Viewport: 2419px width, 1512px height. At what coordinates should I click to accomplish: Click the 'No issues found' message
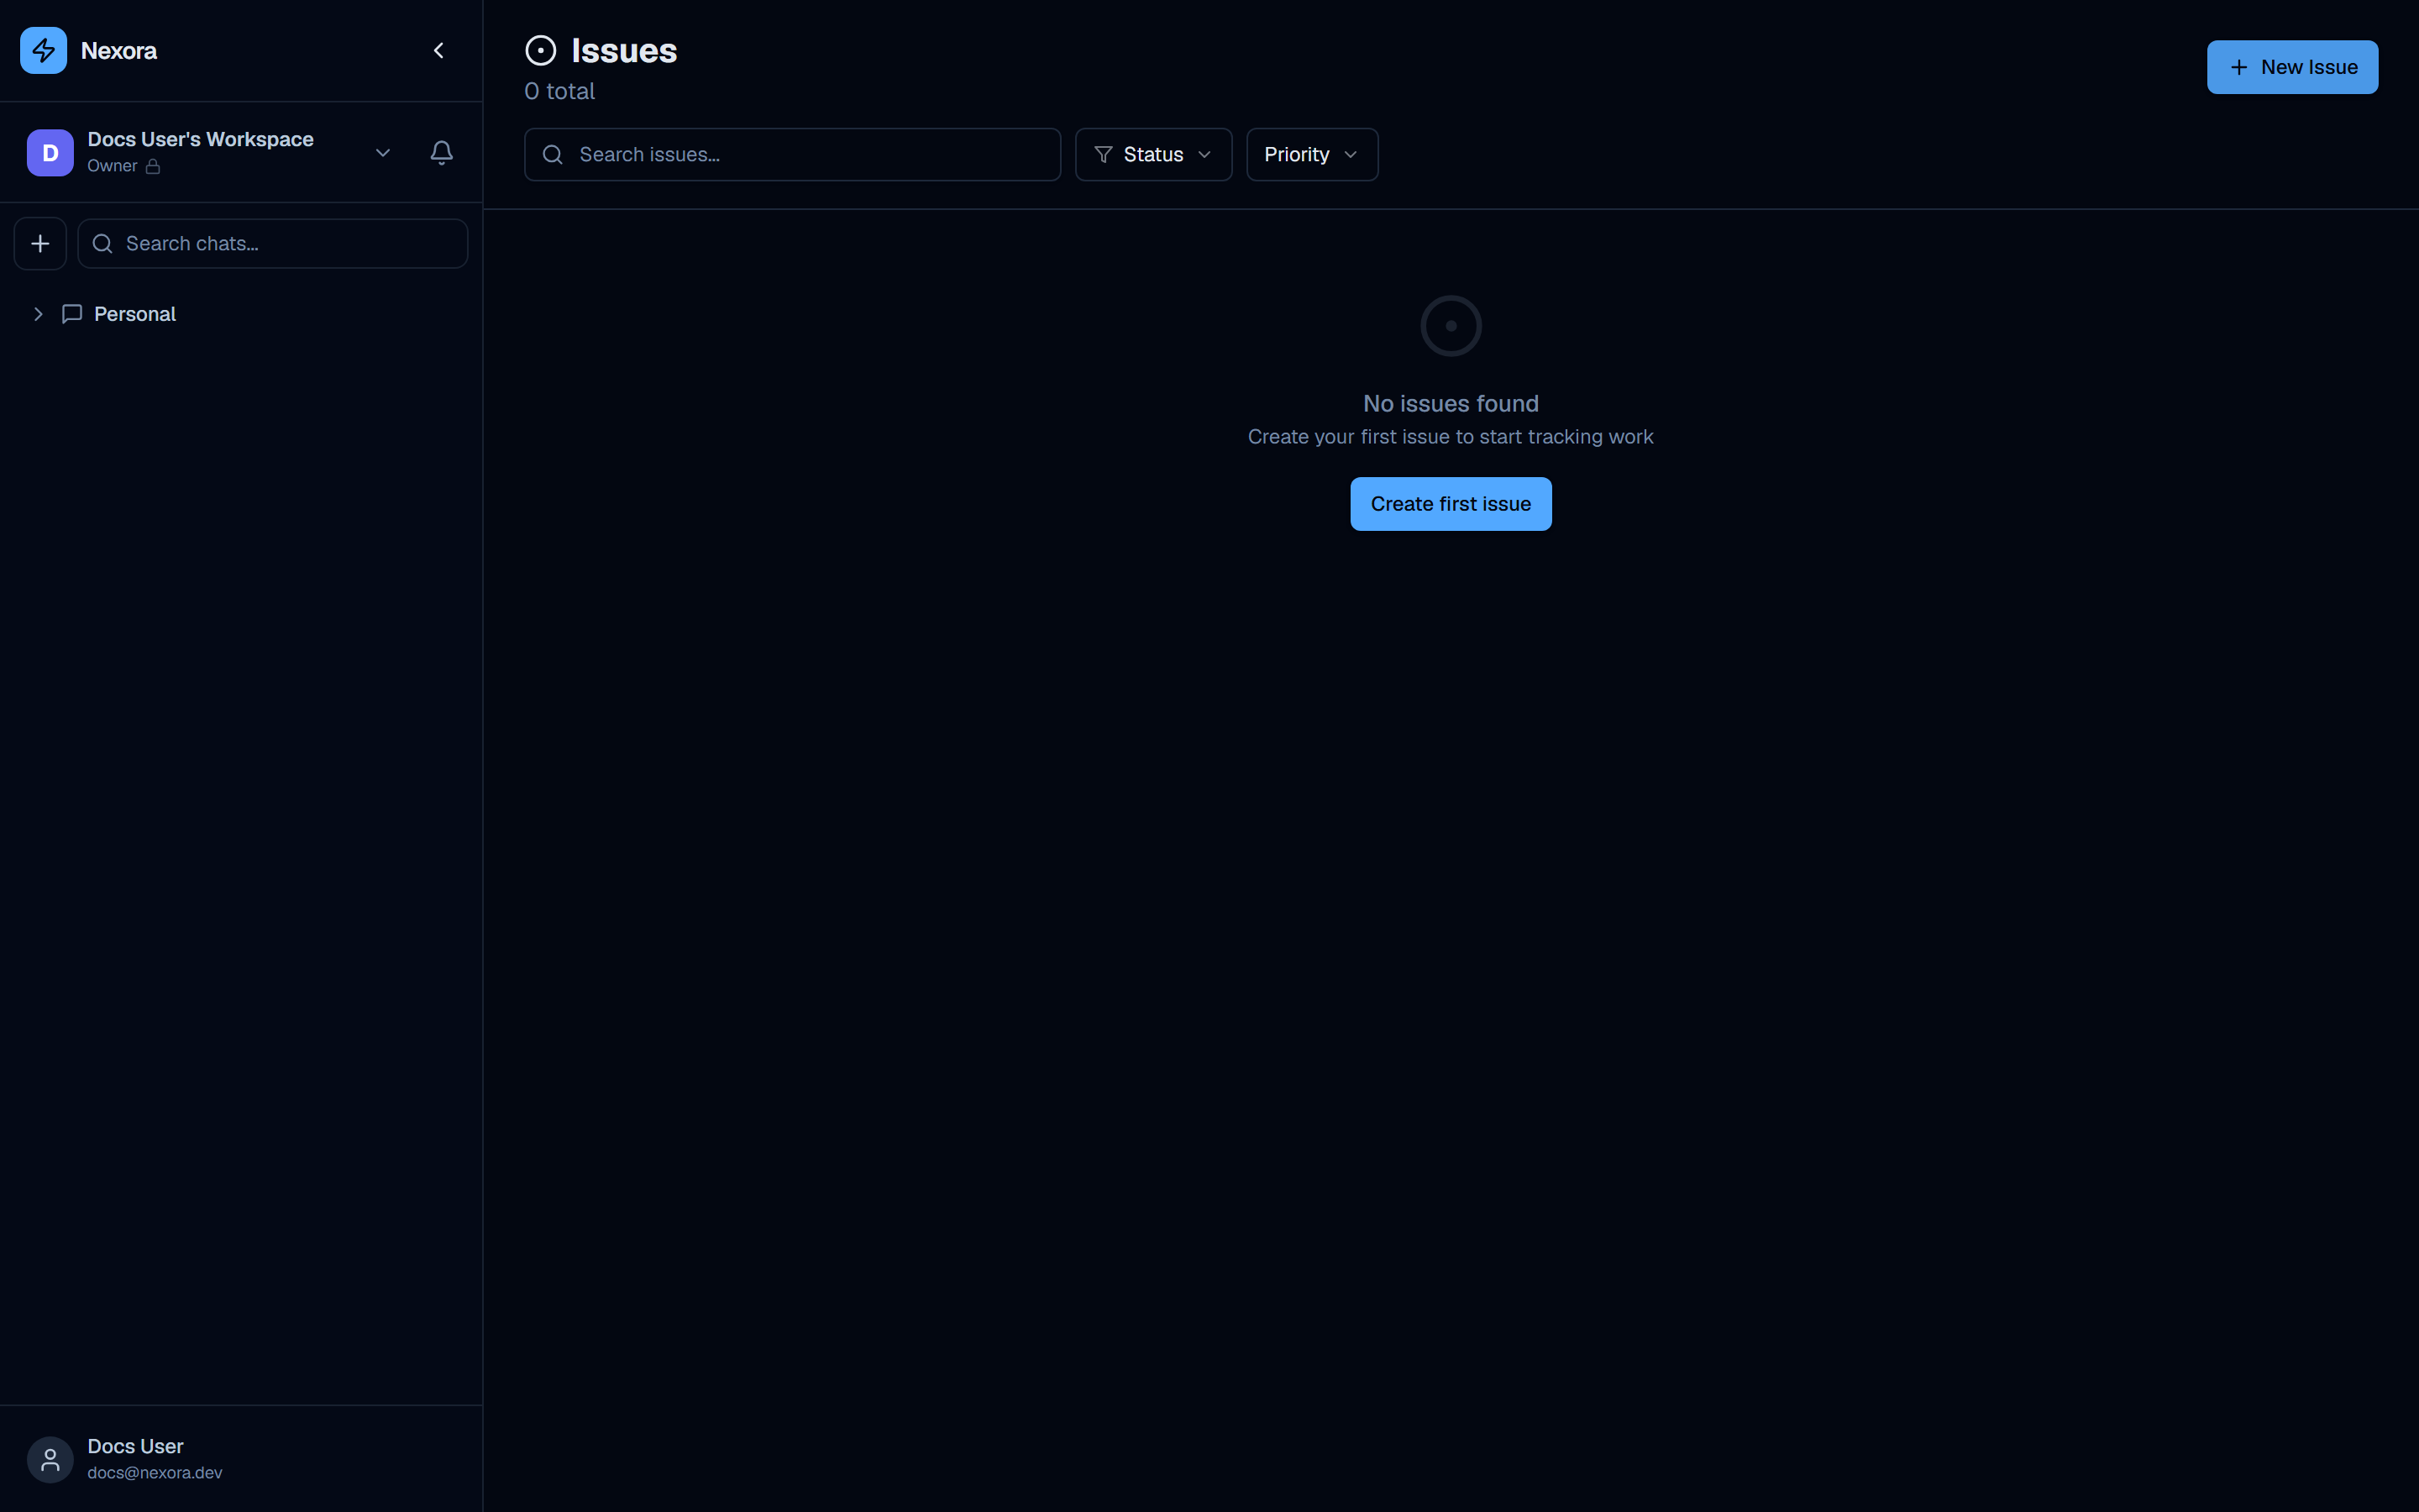tap(1451, 403)
